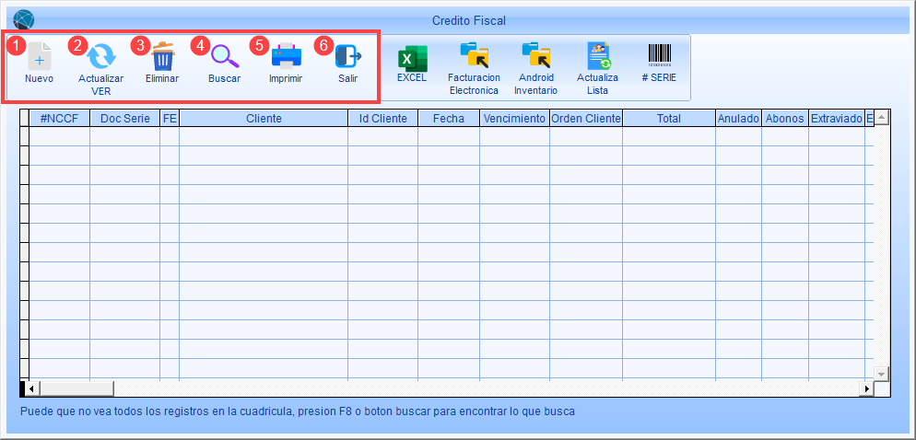Select the Cliente column header
This screenshot has width=916, height=440.
tap(264, 119)
